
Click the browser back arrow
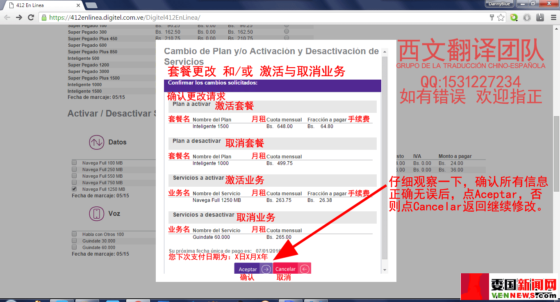pyautogui.click(x=7, y=17)
